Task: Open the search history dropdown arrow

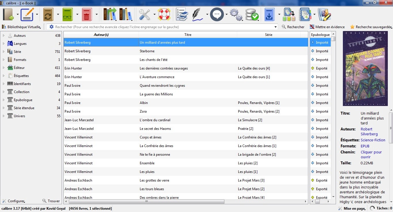Action: click(276, 27)
